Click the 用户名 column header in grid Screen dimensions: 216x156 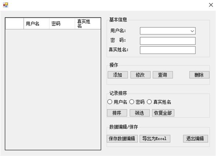36,23
